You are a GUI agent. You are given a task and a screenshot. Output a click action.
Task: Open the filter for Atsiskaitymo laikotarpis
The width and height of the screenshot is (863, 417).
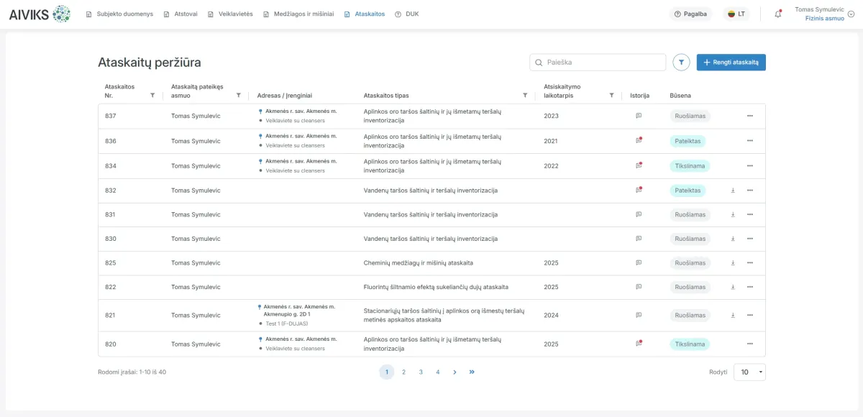tap(611, 95)
